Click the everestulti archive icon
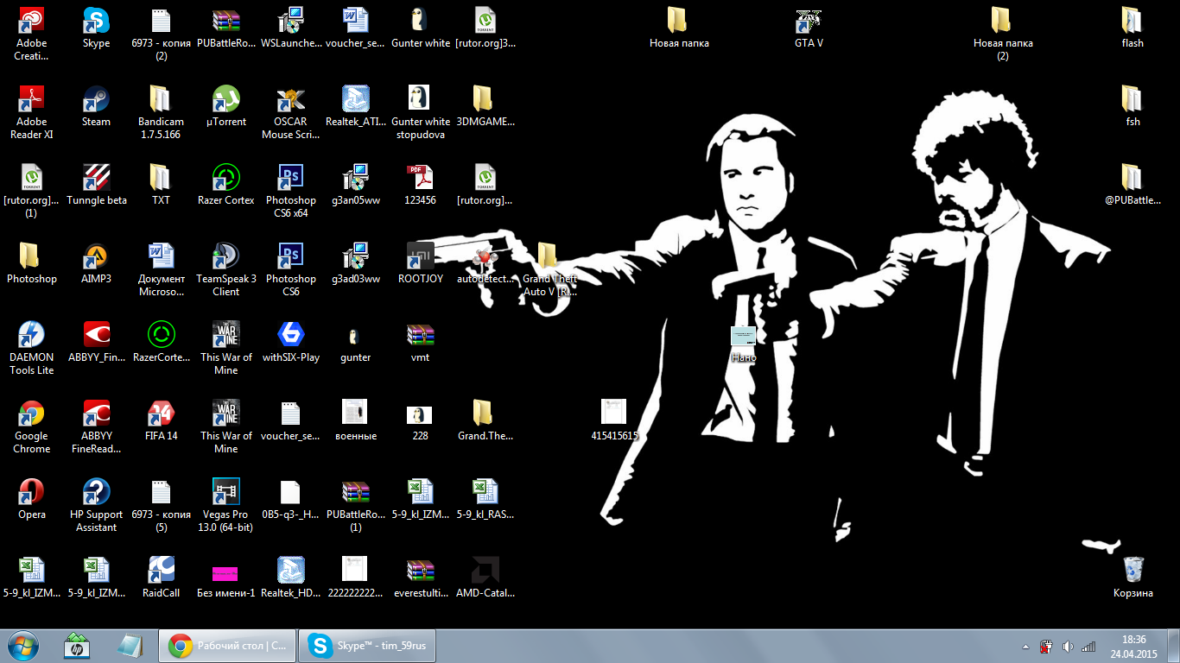Screen dimensions: 1180x663 tap(421, 578)
